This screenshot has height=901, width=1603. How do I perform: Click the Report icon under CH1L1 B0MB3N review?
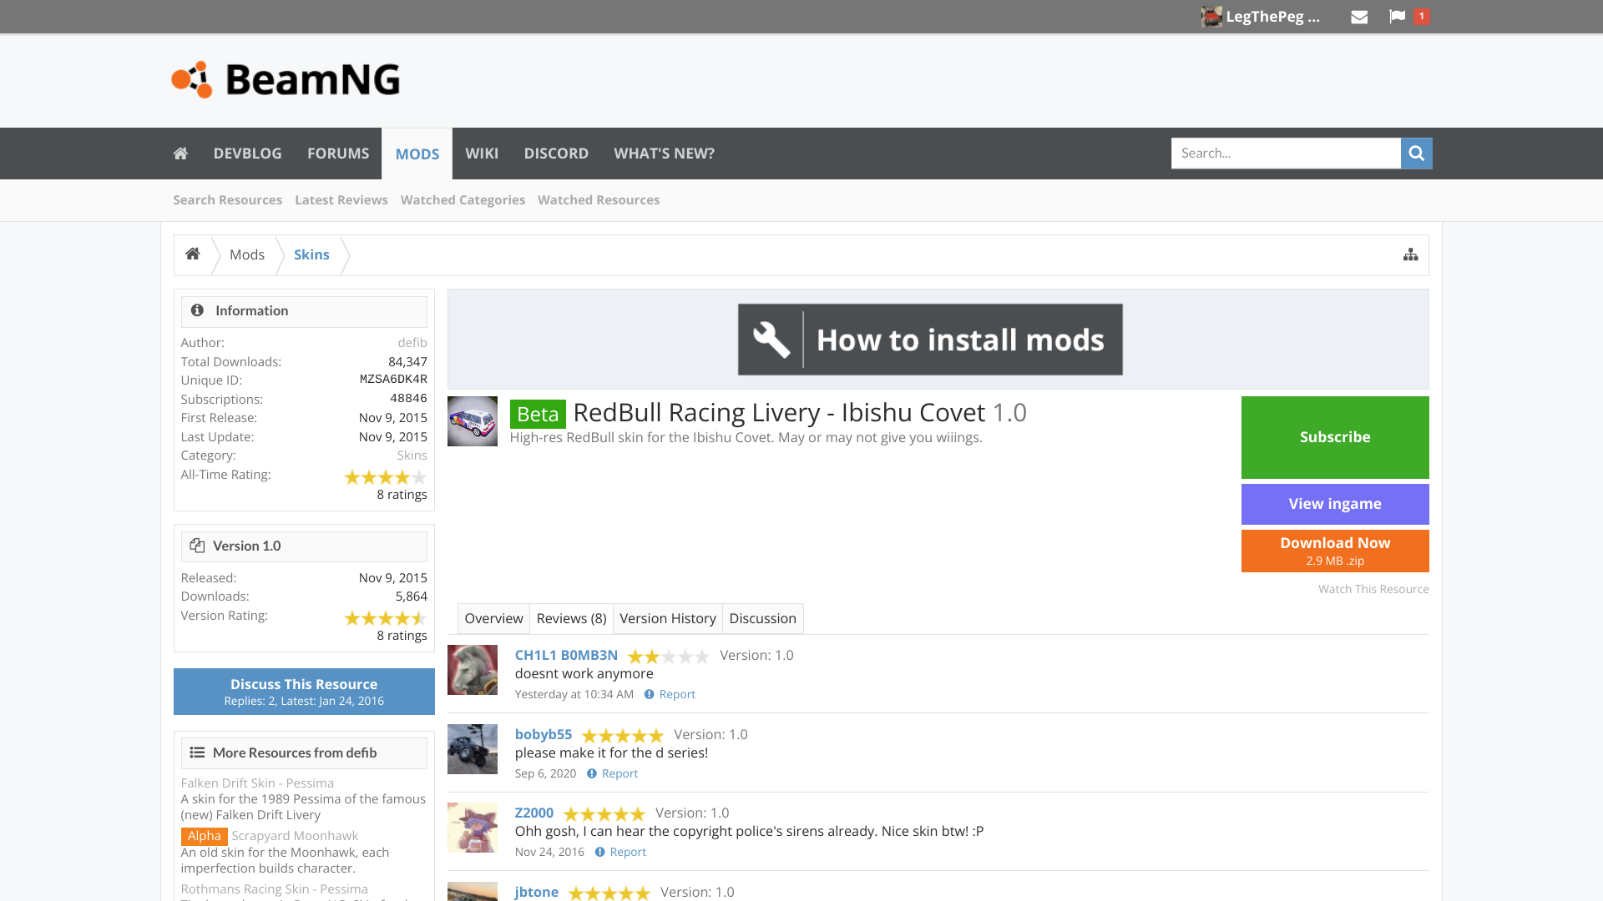(x=650, y=694)
